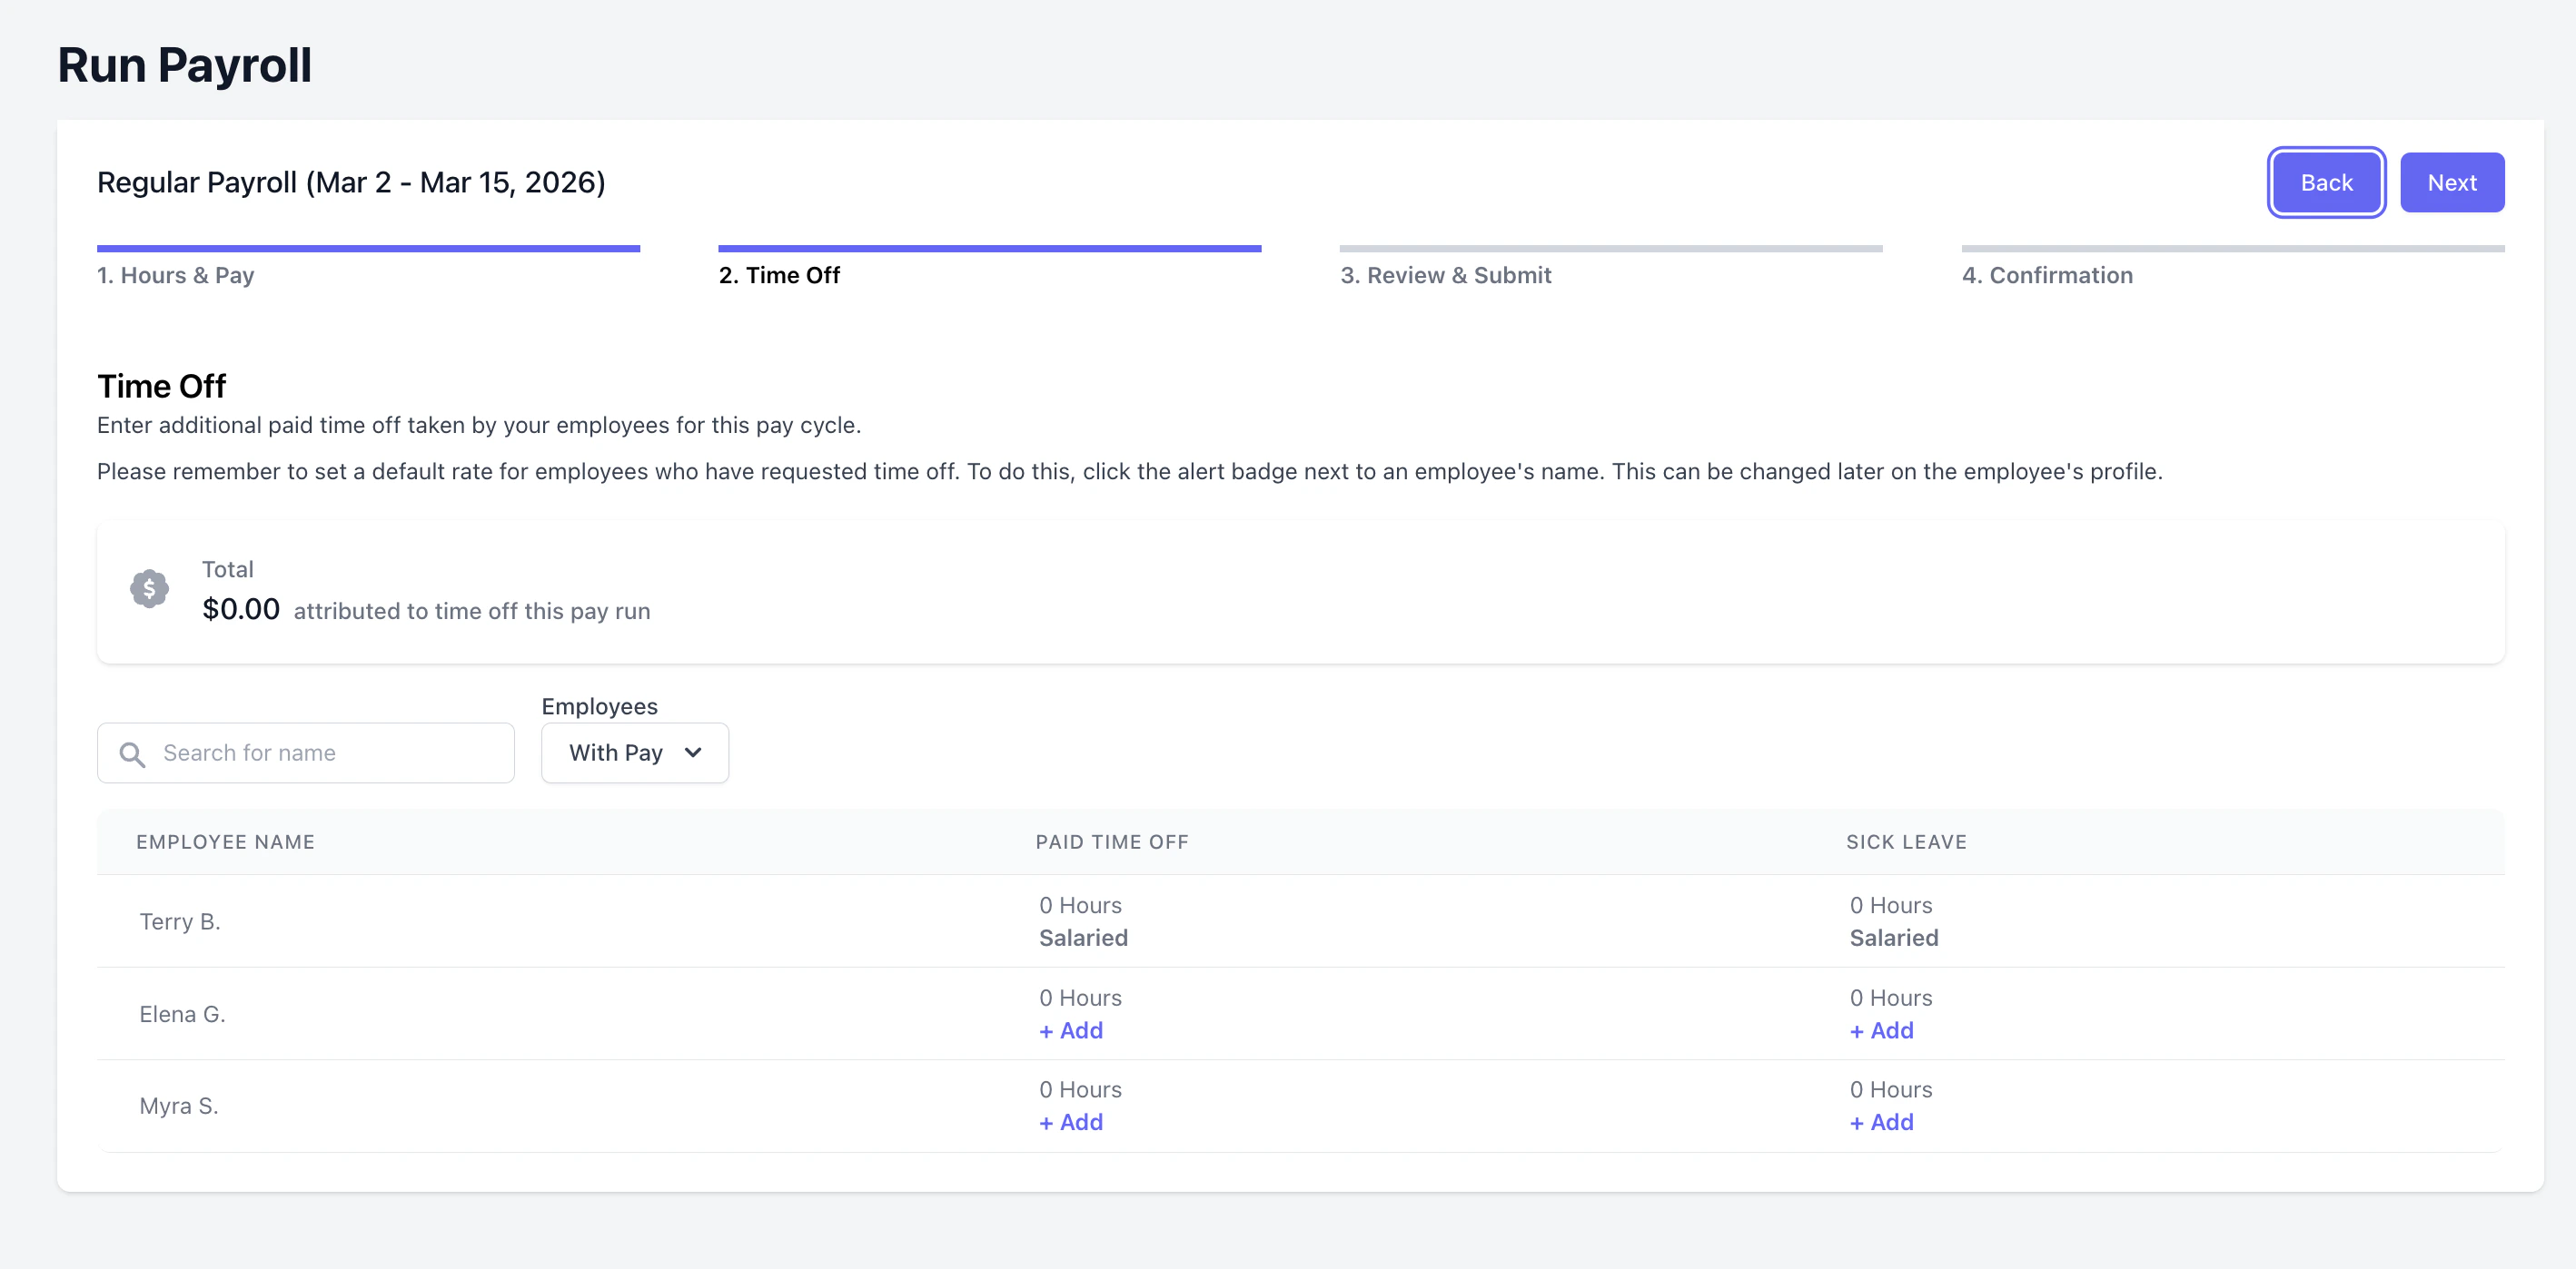Click the Paid Time Off column header
The width and height of the screenshot is (2576, 1269).
tap(1111, 841)
